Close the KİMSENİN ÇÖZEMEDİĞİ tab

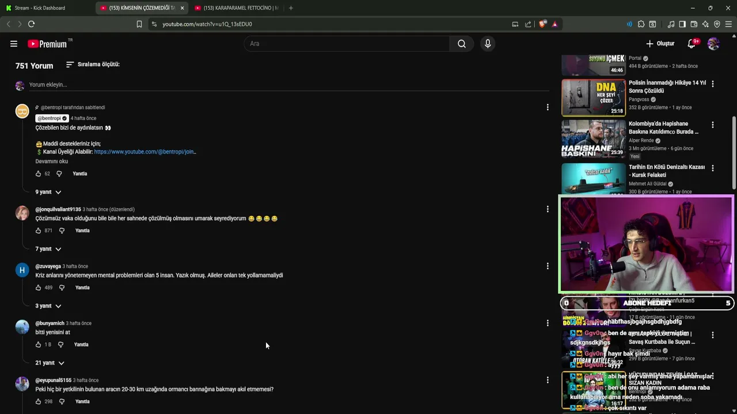click(183, 8)
